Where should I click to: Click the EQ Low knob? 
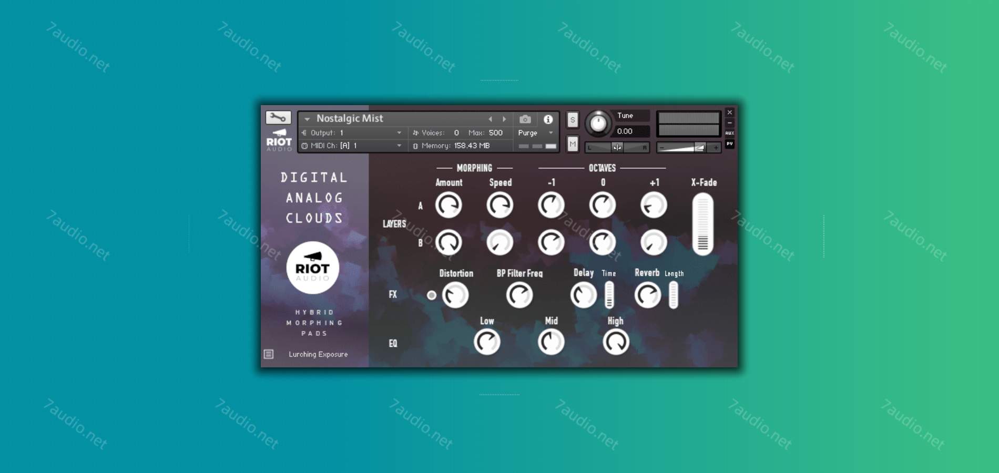point(487,342)
